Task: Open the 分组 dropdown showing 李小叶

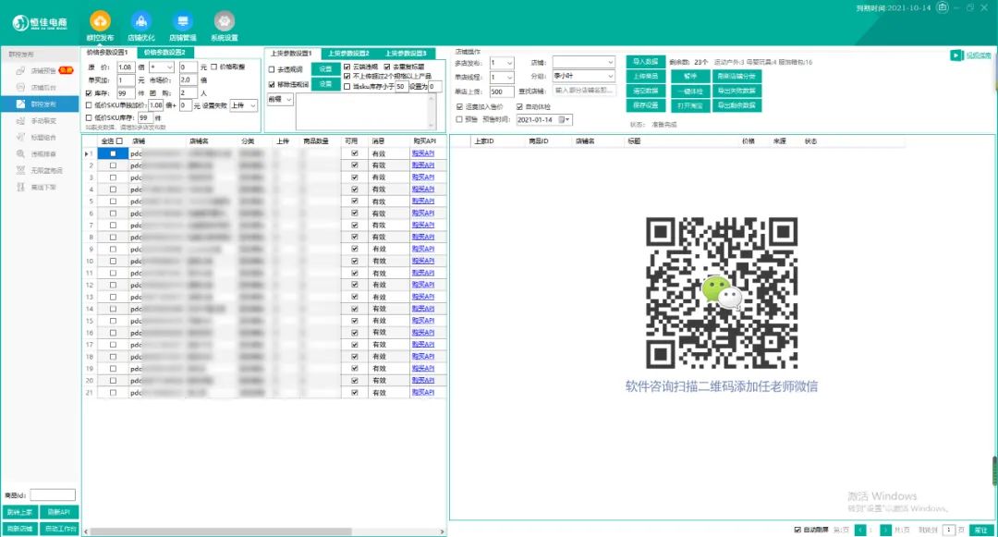Action: (584, 76)
